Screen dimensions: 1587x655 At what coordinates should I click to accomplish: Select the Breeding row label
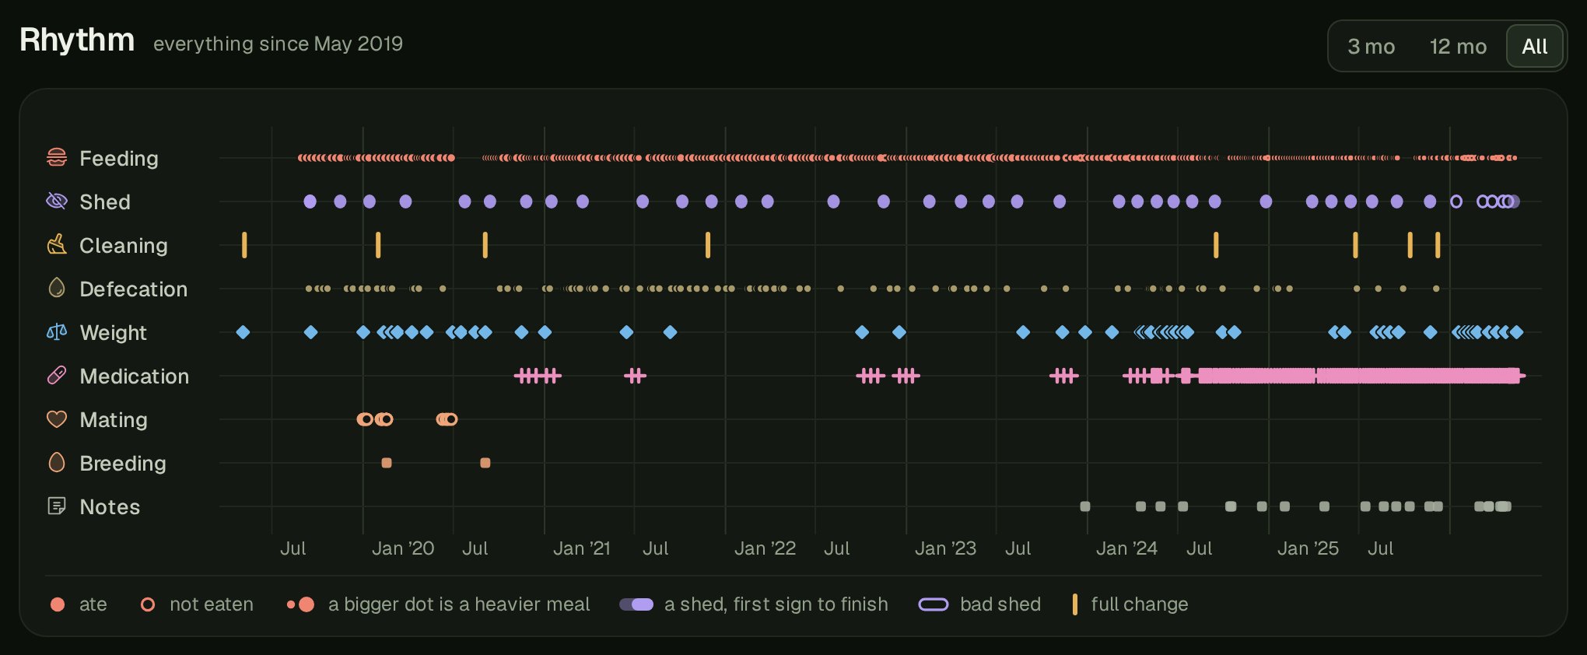pyautogui.click(x=123, y=464)
